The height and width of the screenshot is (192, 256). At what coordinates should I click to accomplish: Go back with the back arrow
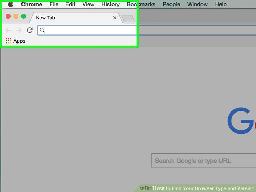click(8, 30)
